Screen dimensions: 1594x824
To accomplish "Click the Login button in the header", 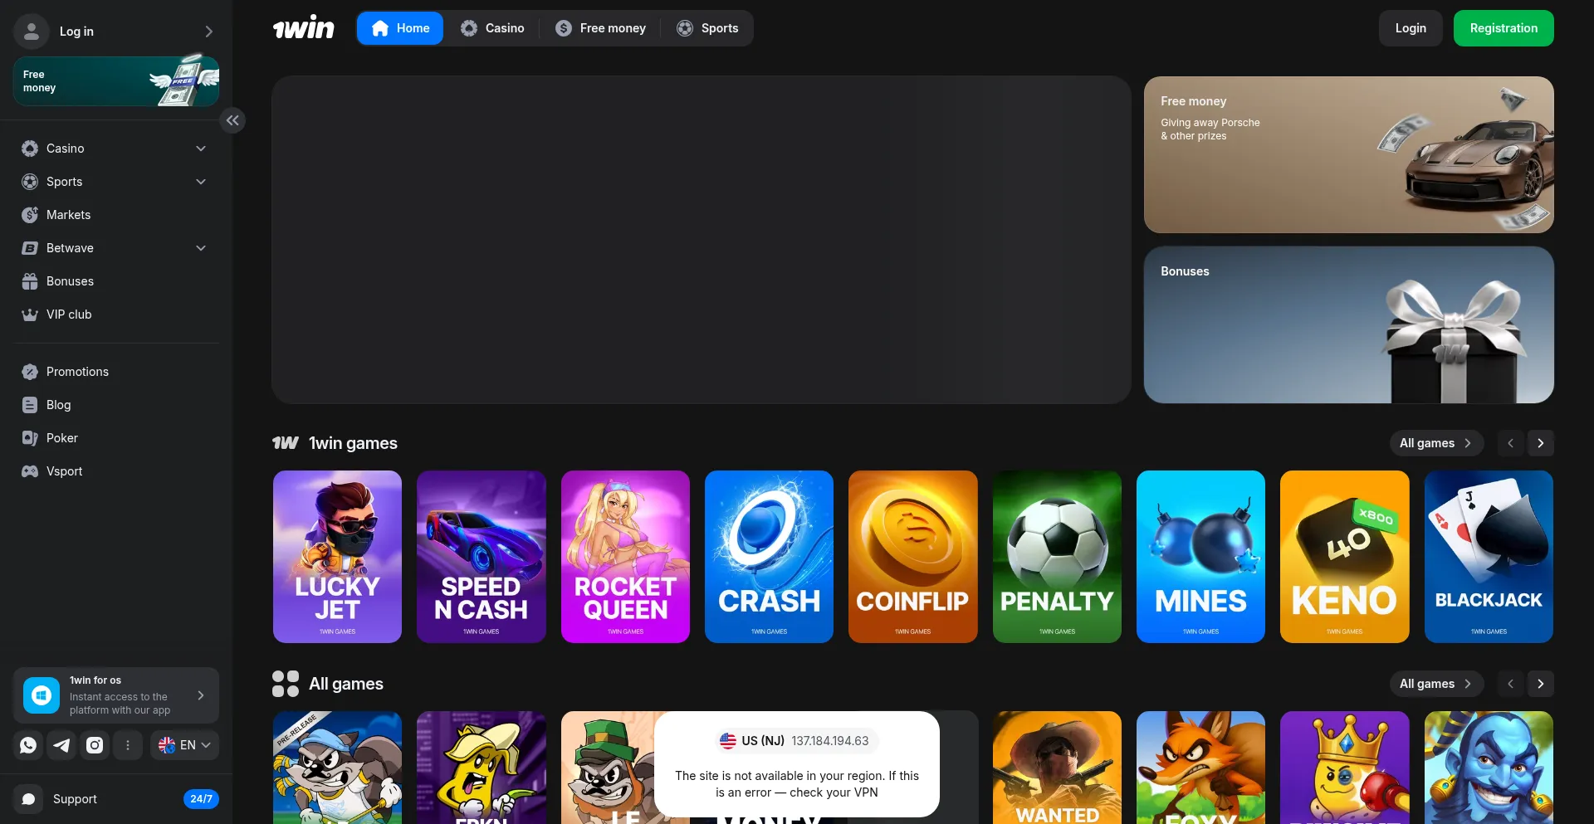I will coord(1411,28).
